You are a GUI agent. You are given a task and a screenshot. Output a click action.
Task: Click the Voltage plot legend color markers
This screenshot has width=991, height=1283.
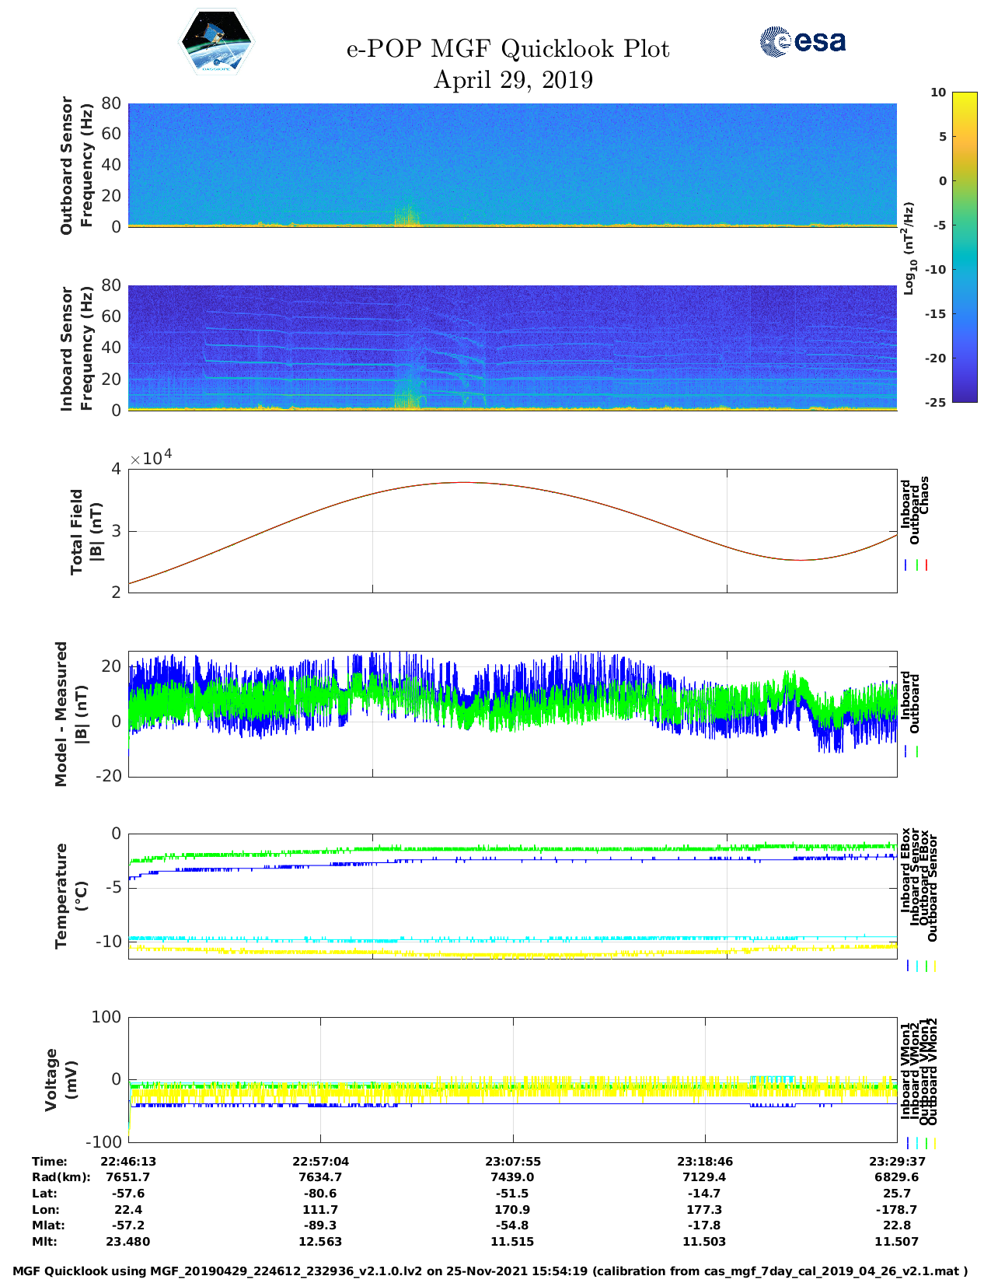click(921, 1143)
